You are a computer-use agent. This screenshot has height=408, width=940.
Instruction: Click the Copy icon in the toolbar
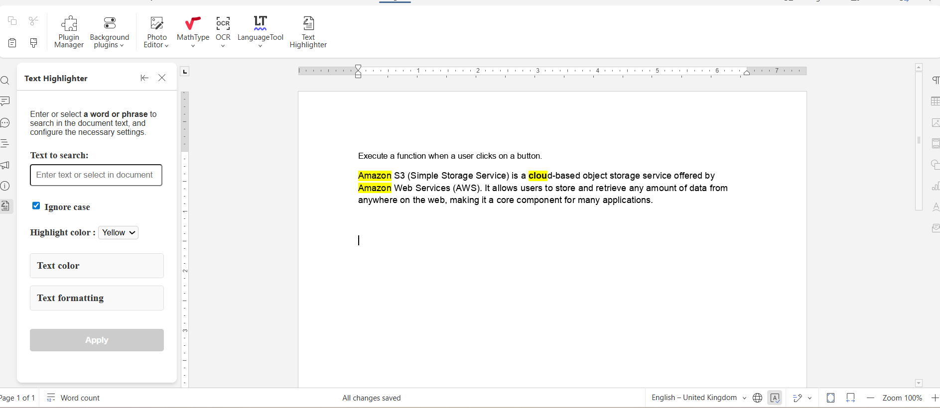(12, 21)
